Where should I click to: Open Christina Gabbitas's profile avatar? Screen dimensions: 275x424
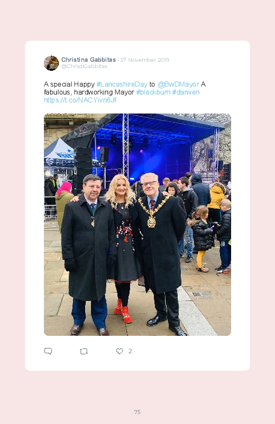(51, 63)
